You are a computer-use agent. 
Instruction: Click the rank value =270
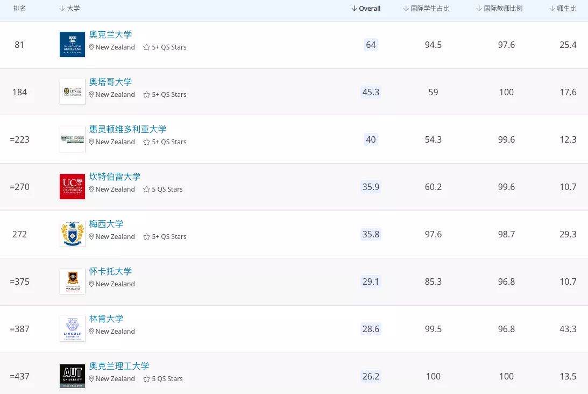19,186
